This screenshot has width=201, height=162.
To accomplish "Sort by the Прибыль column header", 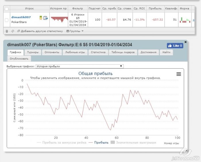I will tap(155, 9).
